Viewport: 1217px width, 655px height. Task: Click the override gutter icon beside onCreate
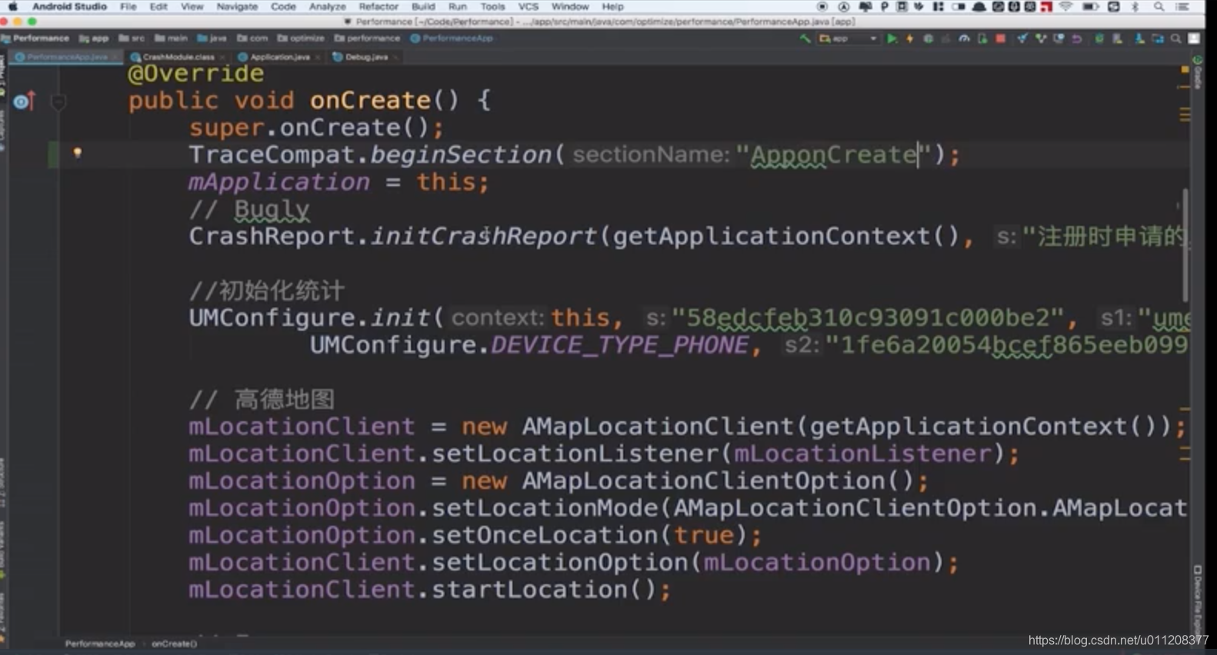24,101
